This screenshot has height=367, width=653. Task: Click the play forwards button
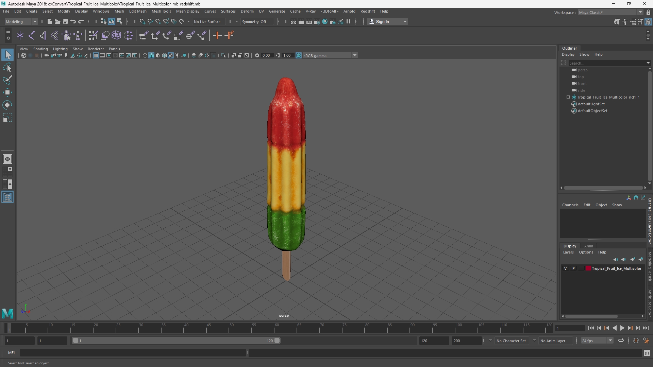(x=622, y=328)
